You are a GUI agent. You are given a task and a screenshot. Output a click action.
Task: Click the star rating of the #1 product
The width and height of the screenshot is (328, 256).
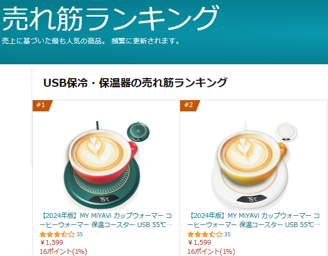click(x=57, y=235)
